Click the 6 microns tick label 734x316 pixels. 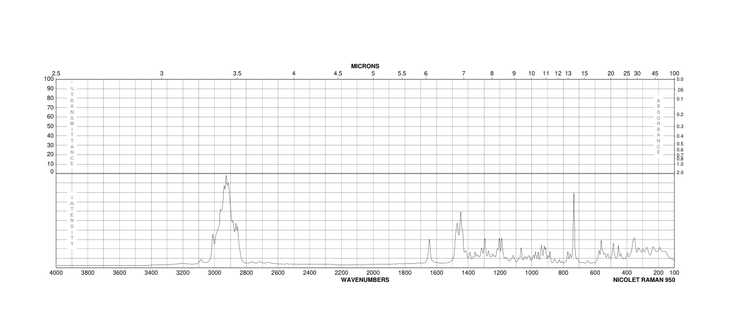(426, 73)
